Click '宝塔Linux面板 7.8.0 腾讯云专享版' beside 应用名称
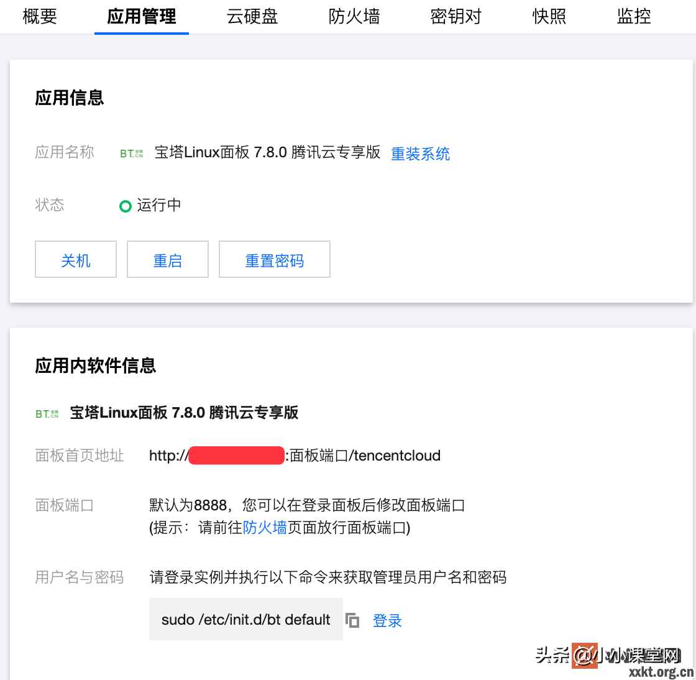This screenshot has height=680, width=696. pyautogui.click(x=268, y=152)
